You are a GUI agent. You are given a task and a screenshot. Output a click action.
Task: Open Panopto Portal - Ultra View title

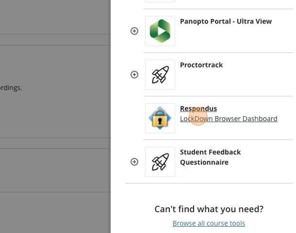[226, 21]
